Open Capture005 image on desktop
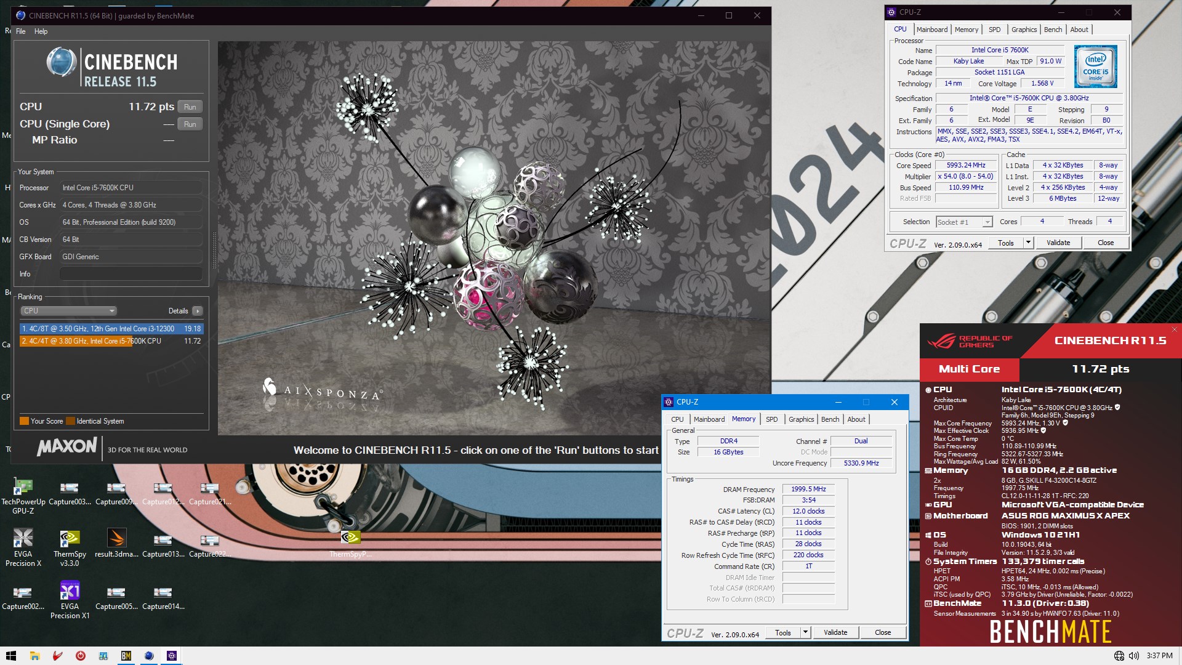This screenshot has height=665, width=1182. coord(116,597)
